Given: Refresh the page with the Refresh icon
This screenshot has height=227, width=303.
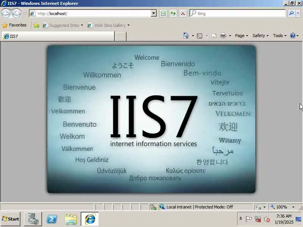Looking at the screenshot, I should click(173, 14).
